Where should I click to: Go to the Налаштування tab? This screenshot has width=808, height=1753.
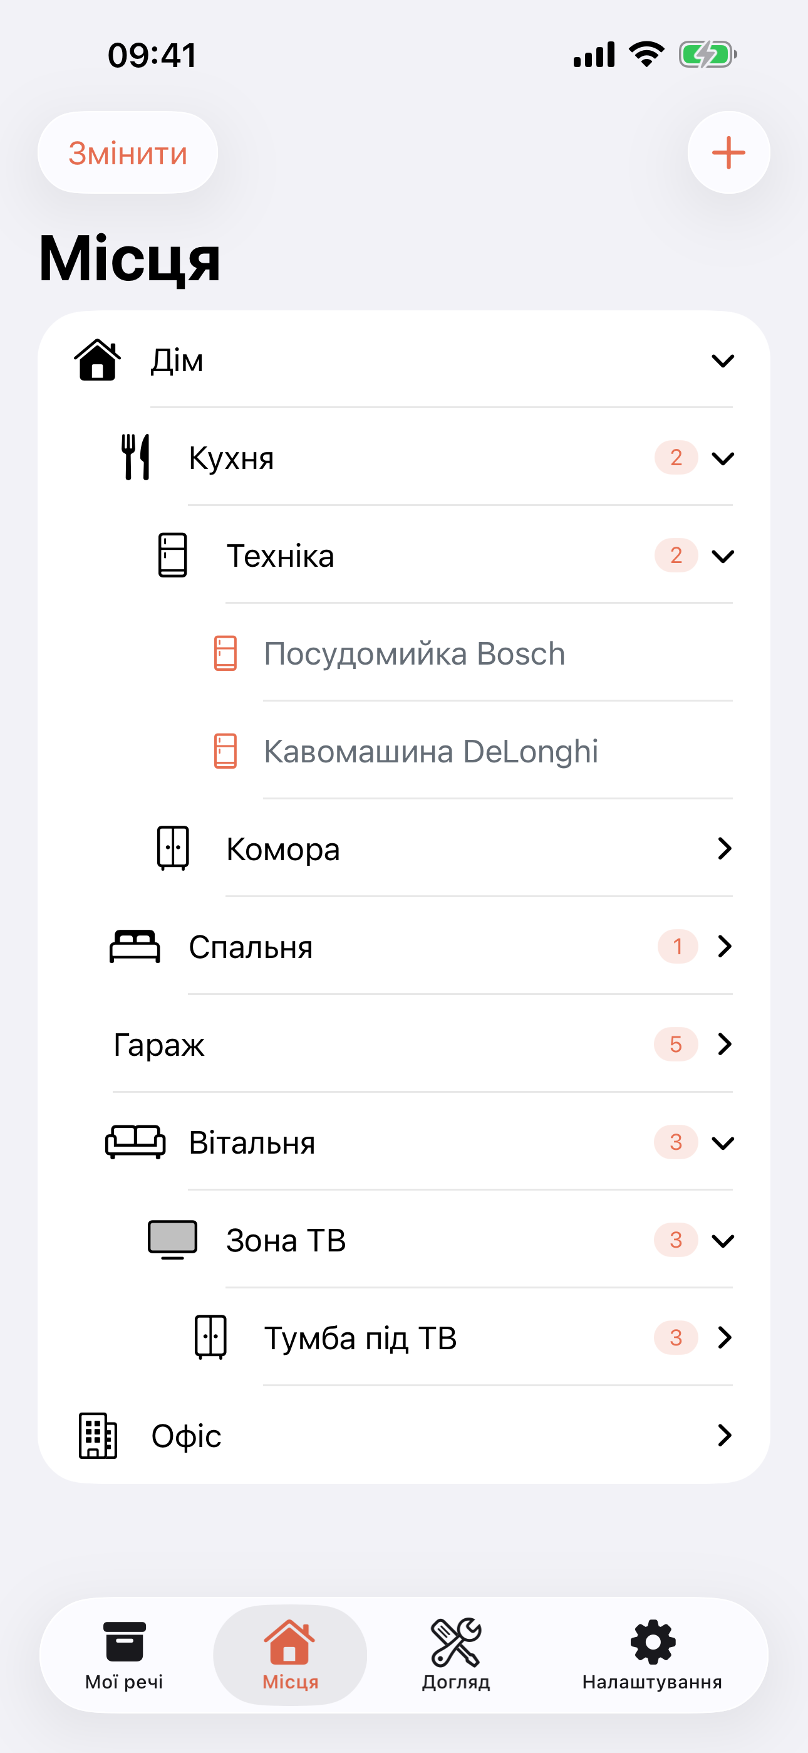tap(651, 1655)
